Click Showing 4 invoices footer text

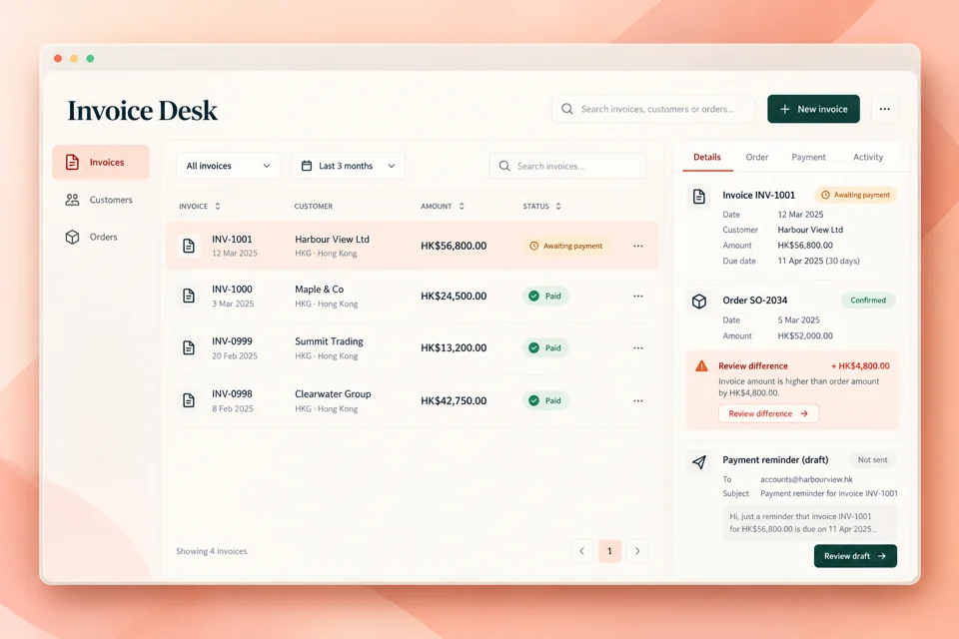(212, 551)
